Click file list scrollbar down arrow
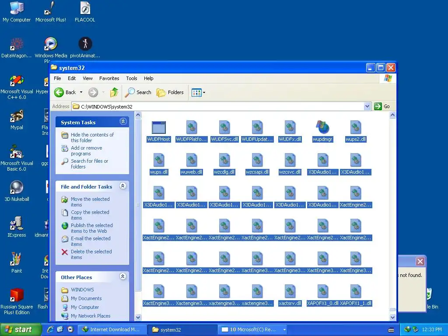The height and width of the screenshot is (336, 448). (392, 317)
